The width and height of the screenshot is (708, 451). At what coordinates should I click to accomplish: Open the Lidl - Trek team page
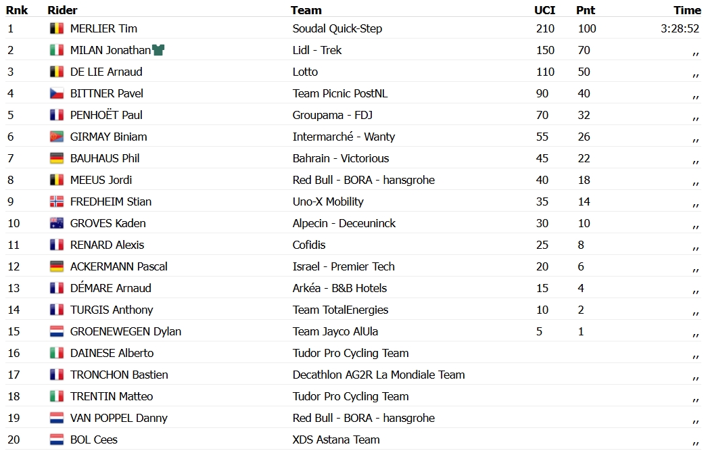point(317,50)
